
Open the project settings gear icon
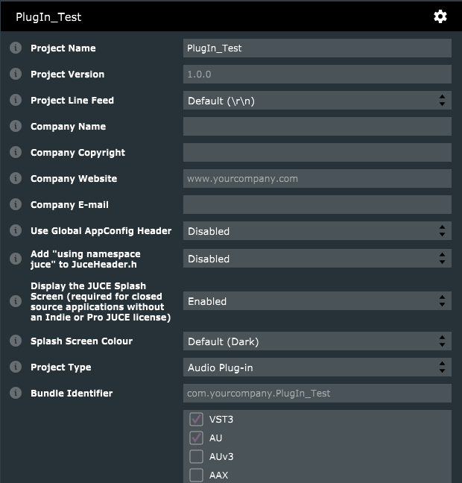click(x=440, y=16)
